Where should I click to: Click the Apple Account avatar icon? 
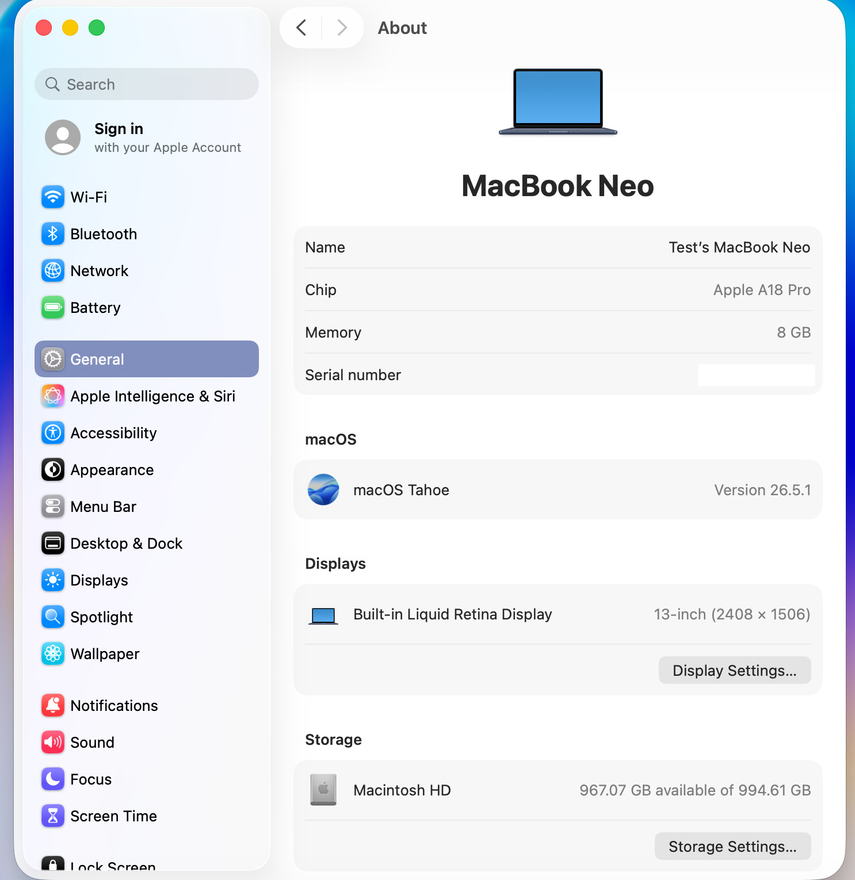pyautogui.click(x=63, y=137)
